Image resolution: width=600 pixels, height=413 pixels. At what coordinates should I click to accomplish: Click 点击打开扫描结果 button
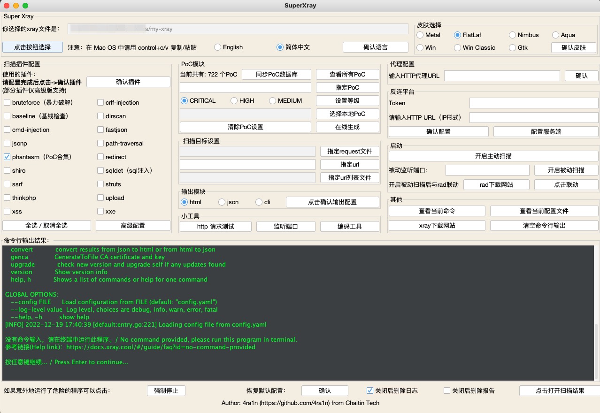click(x=560, y=390)
